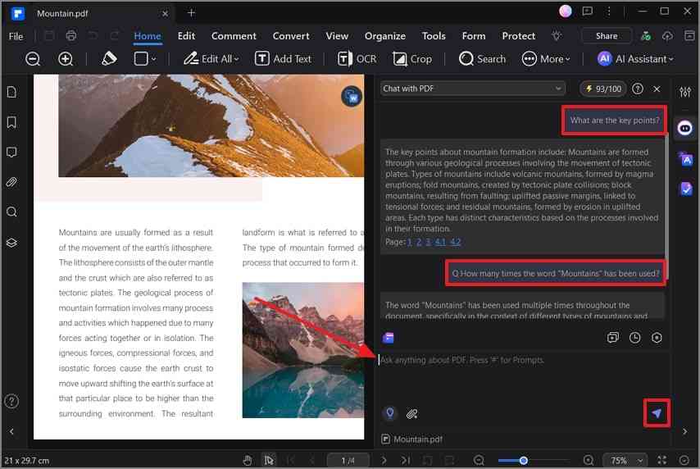Expand the right panel arrow

(684, 431)
